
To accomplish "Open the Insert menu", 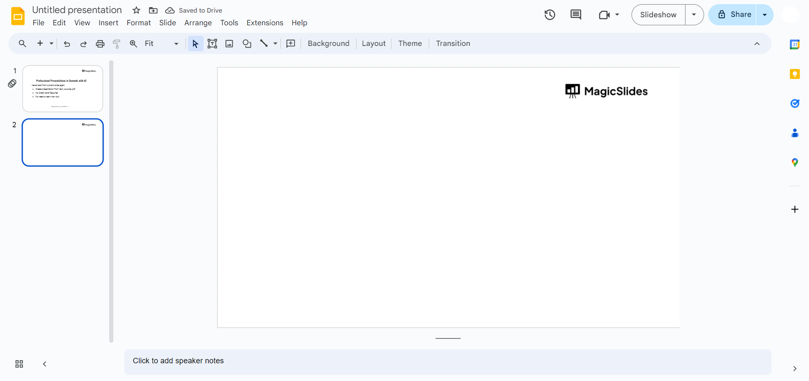I will pyautogui.click(x=108, y=23).
